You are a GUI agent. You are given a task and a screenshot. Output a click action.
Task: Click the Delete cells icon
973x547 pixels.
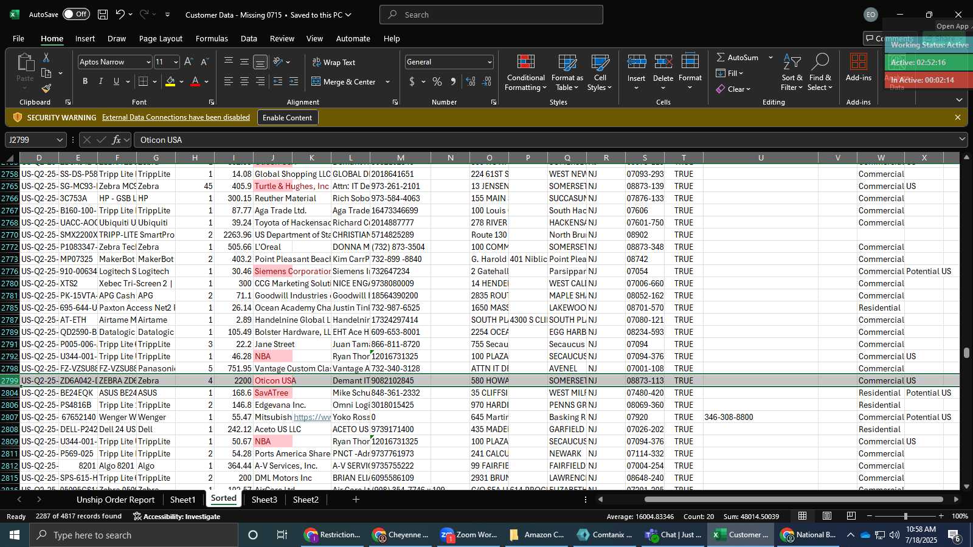pyautogui.click(x=663, y=61)
